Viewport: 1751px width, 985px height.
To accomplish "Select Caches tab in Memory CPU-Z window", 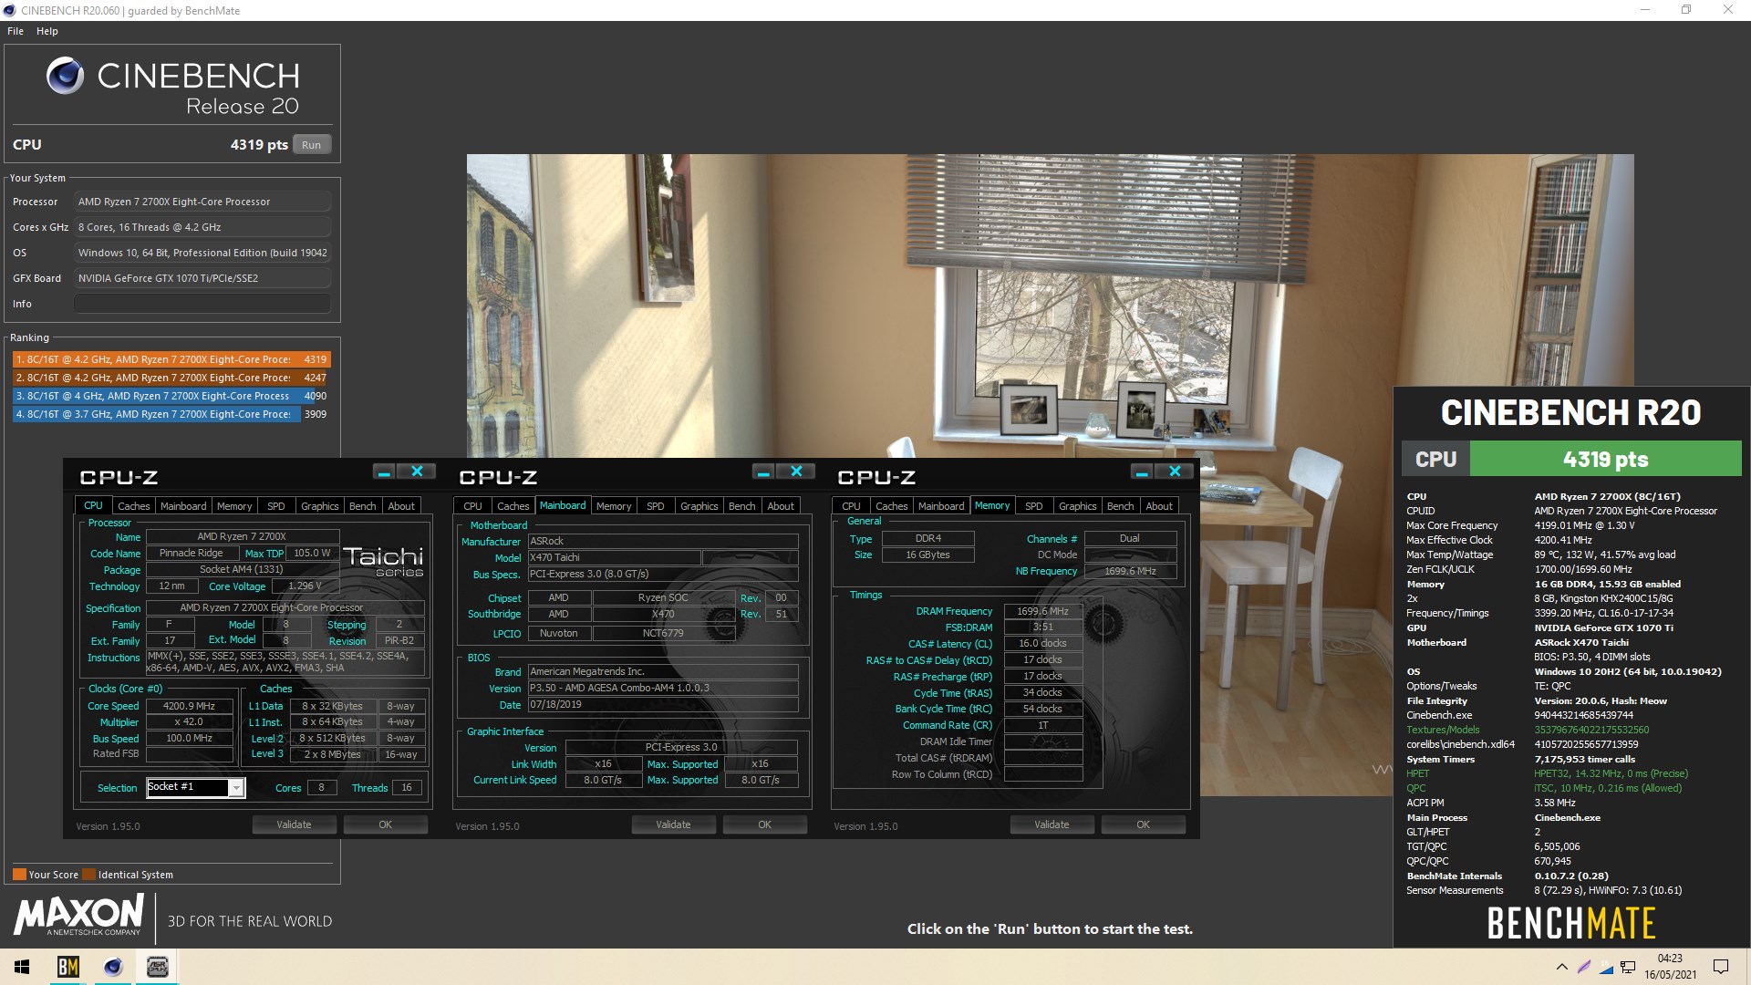I will coord(892,506).
